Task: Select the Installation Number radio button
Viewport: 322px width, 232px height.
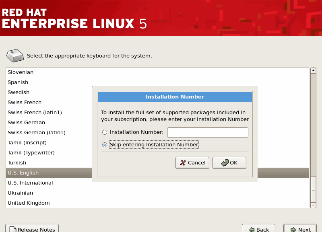Action: coord(105,132)
